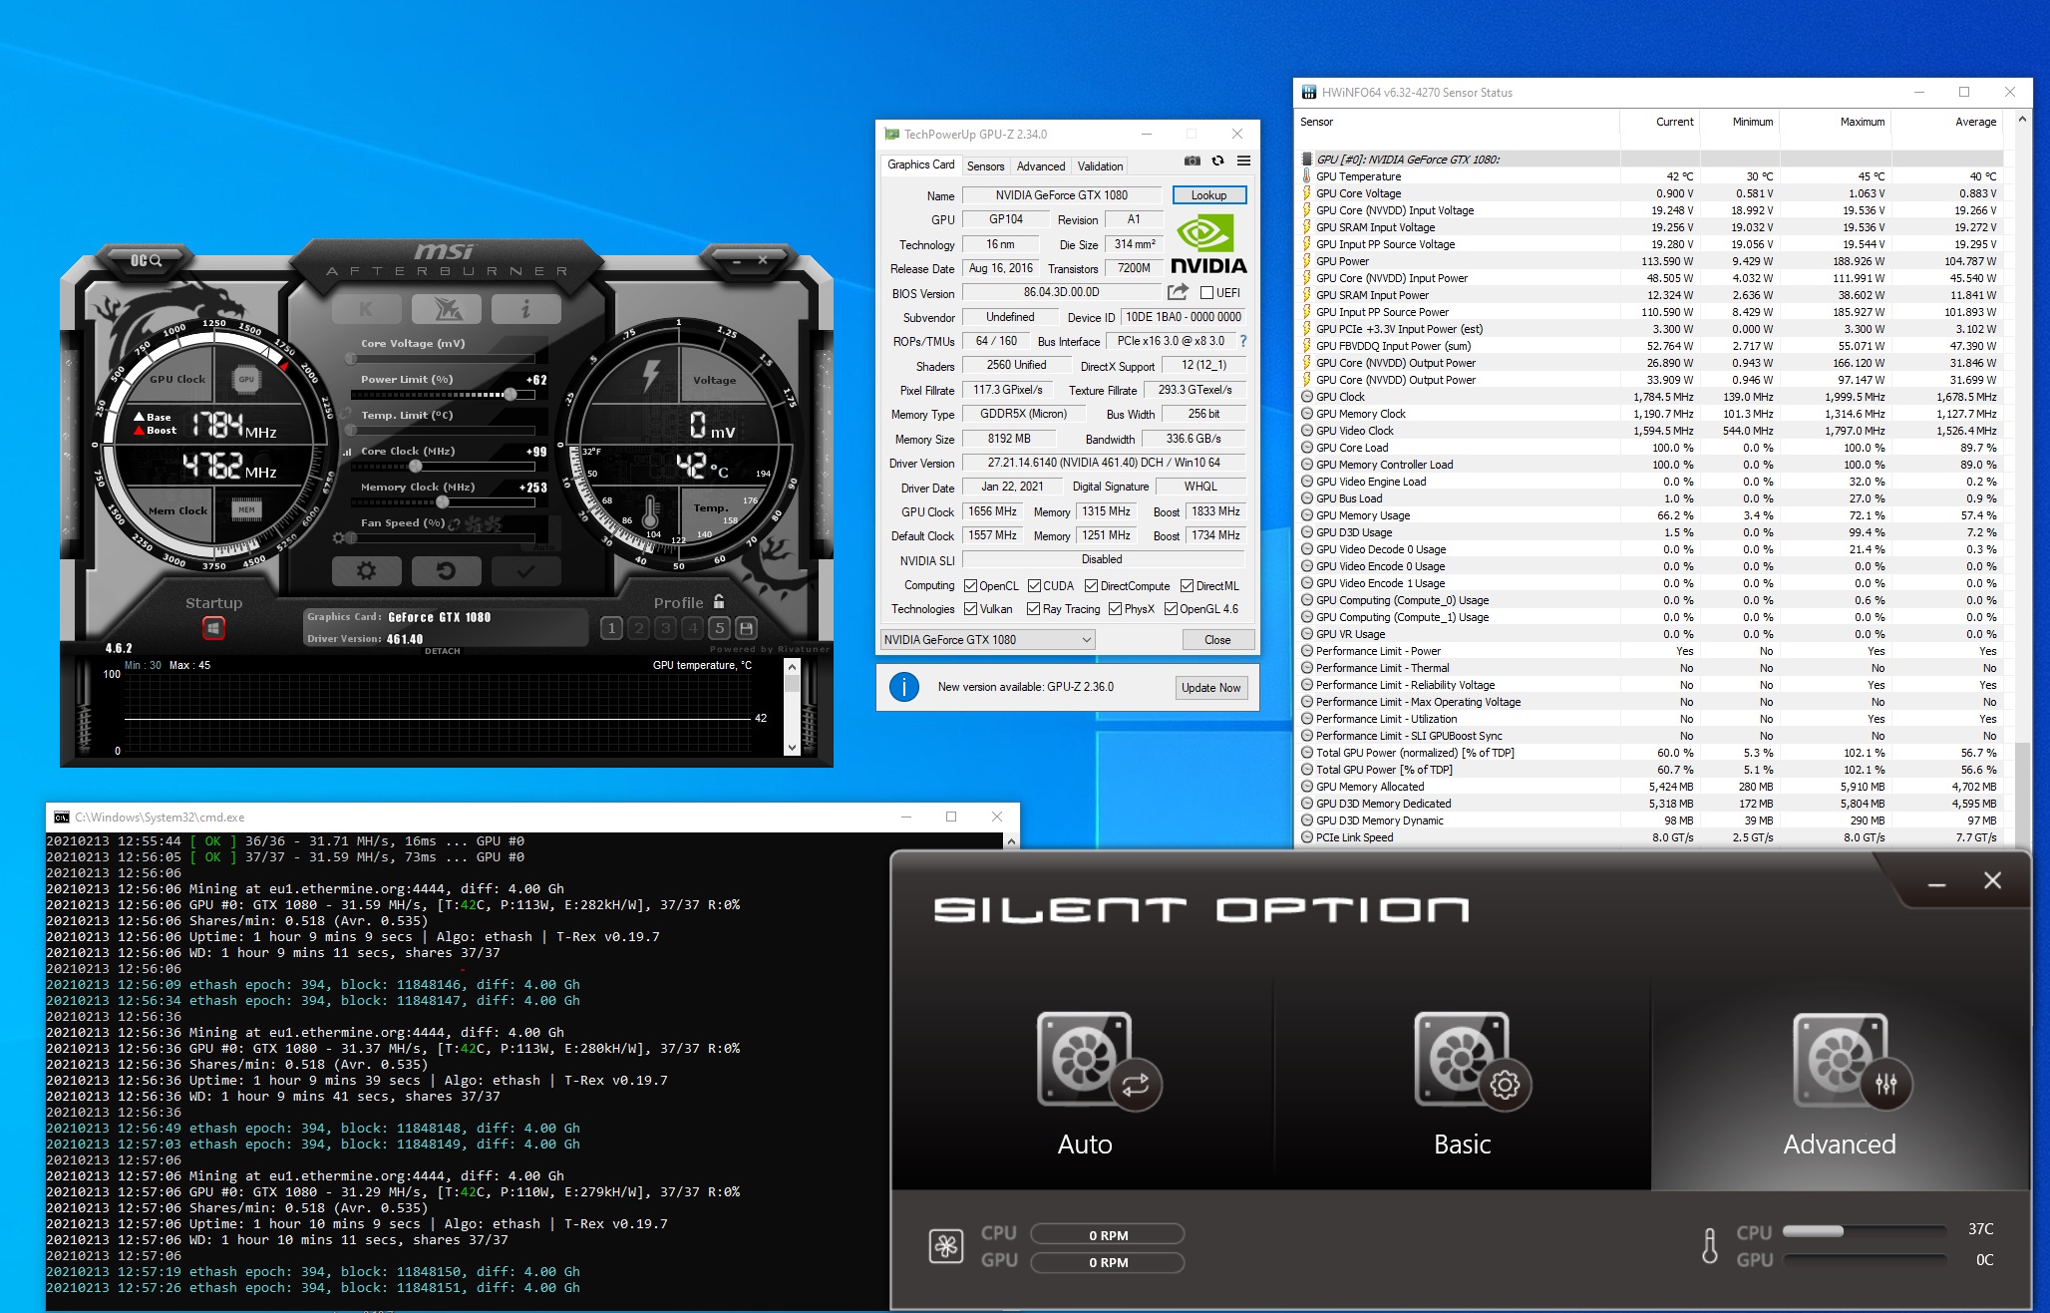Apply Afterburner settings with checkmark
The width and height of the screenshot is (2050, 1313).
[525, 571]
